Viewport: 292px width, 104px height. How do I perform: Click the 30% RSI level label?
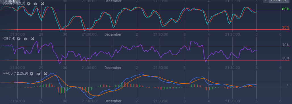286,58
